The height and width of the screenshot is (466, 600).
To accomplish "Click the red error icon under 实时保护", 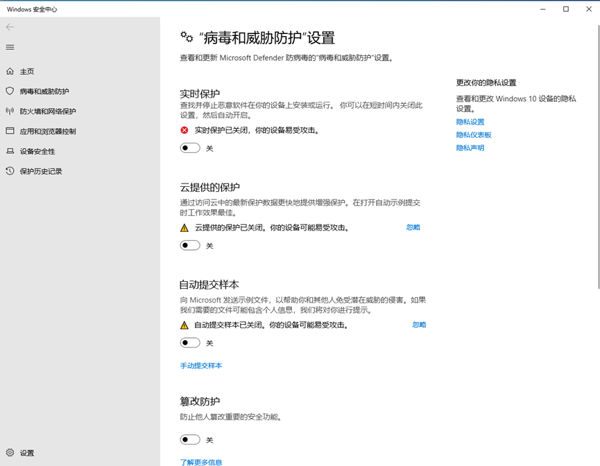I will (185, 130).
